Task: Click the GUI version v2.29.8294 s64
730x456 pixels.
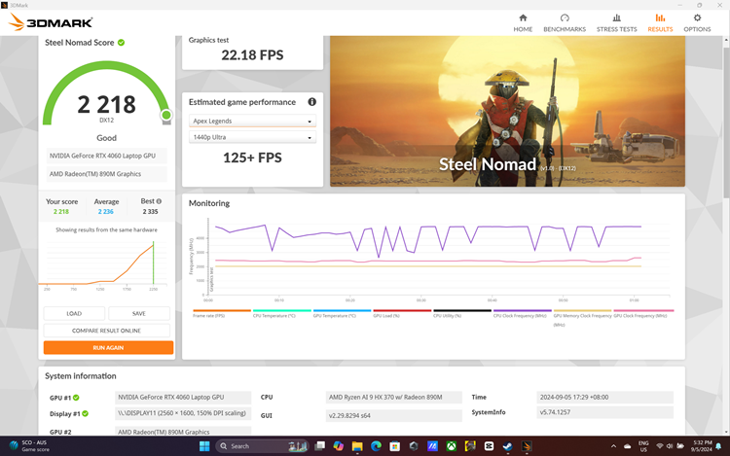Action: pos(393,415)
